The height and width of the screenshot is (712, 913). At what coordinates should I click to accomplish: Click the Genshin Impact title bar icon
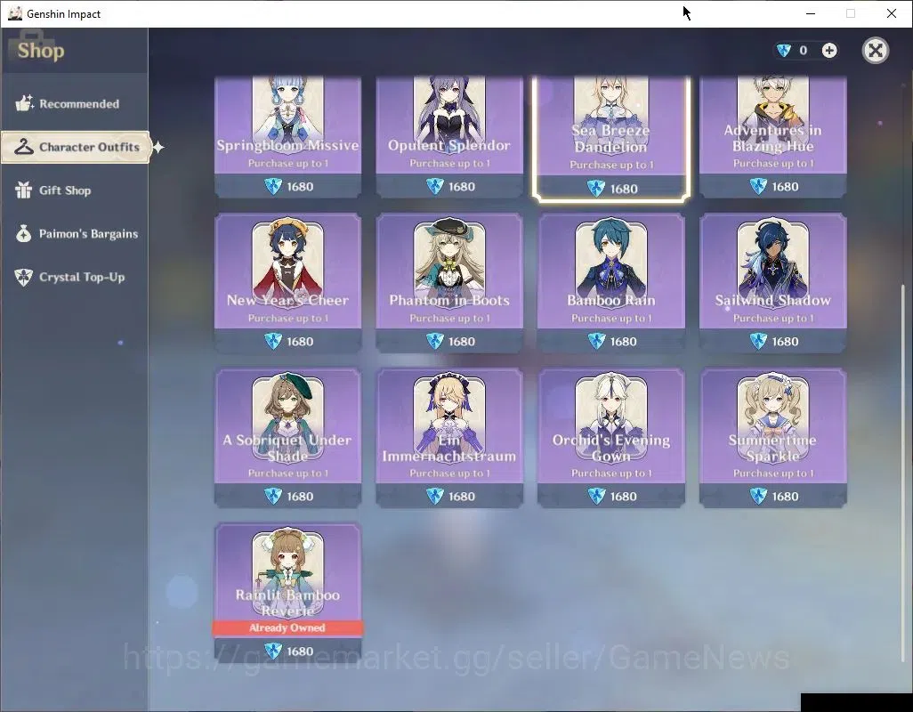point(15,13)
